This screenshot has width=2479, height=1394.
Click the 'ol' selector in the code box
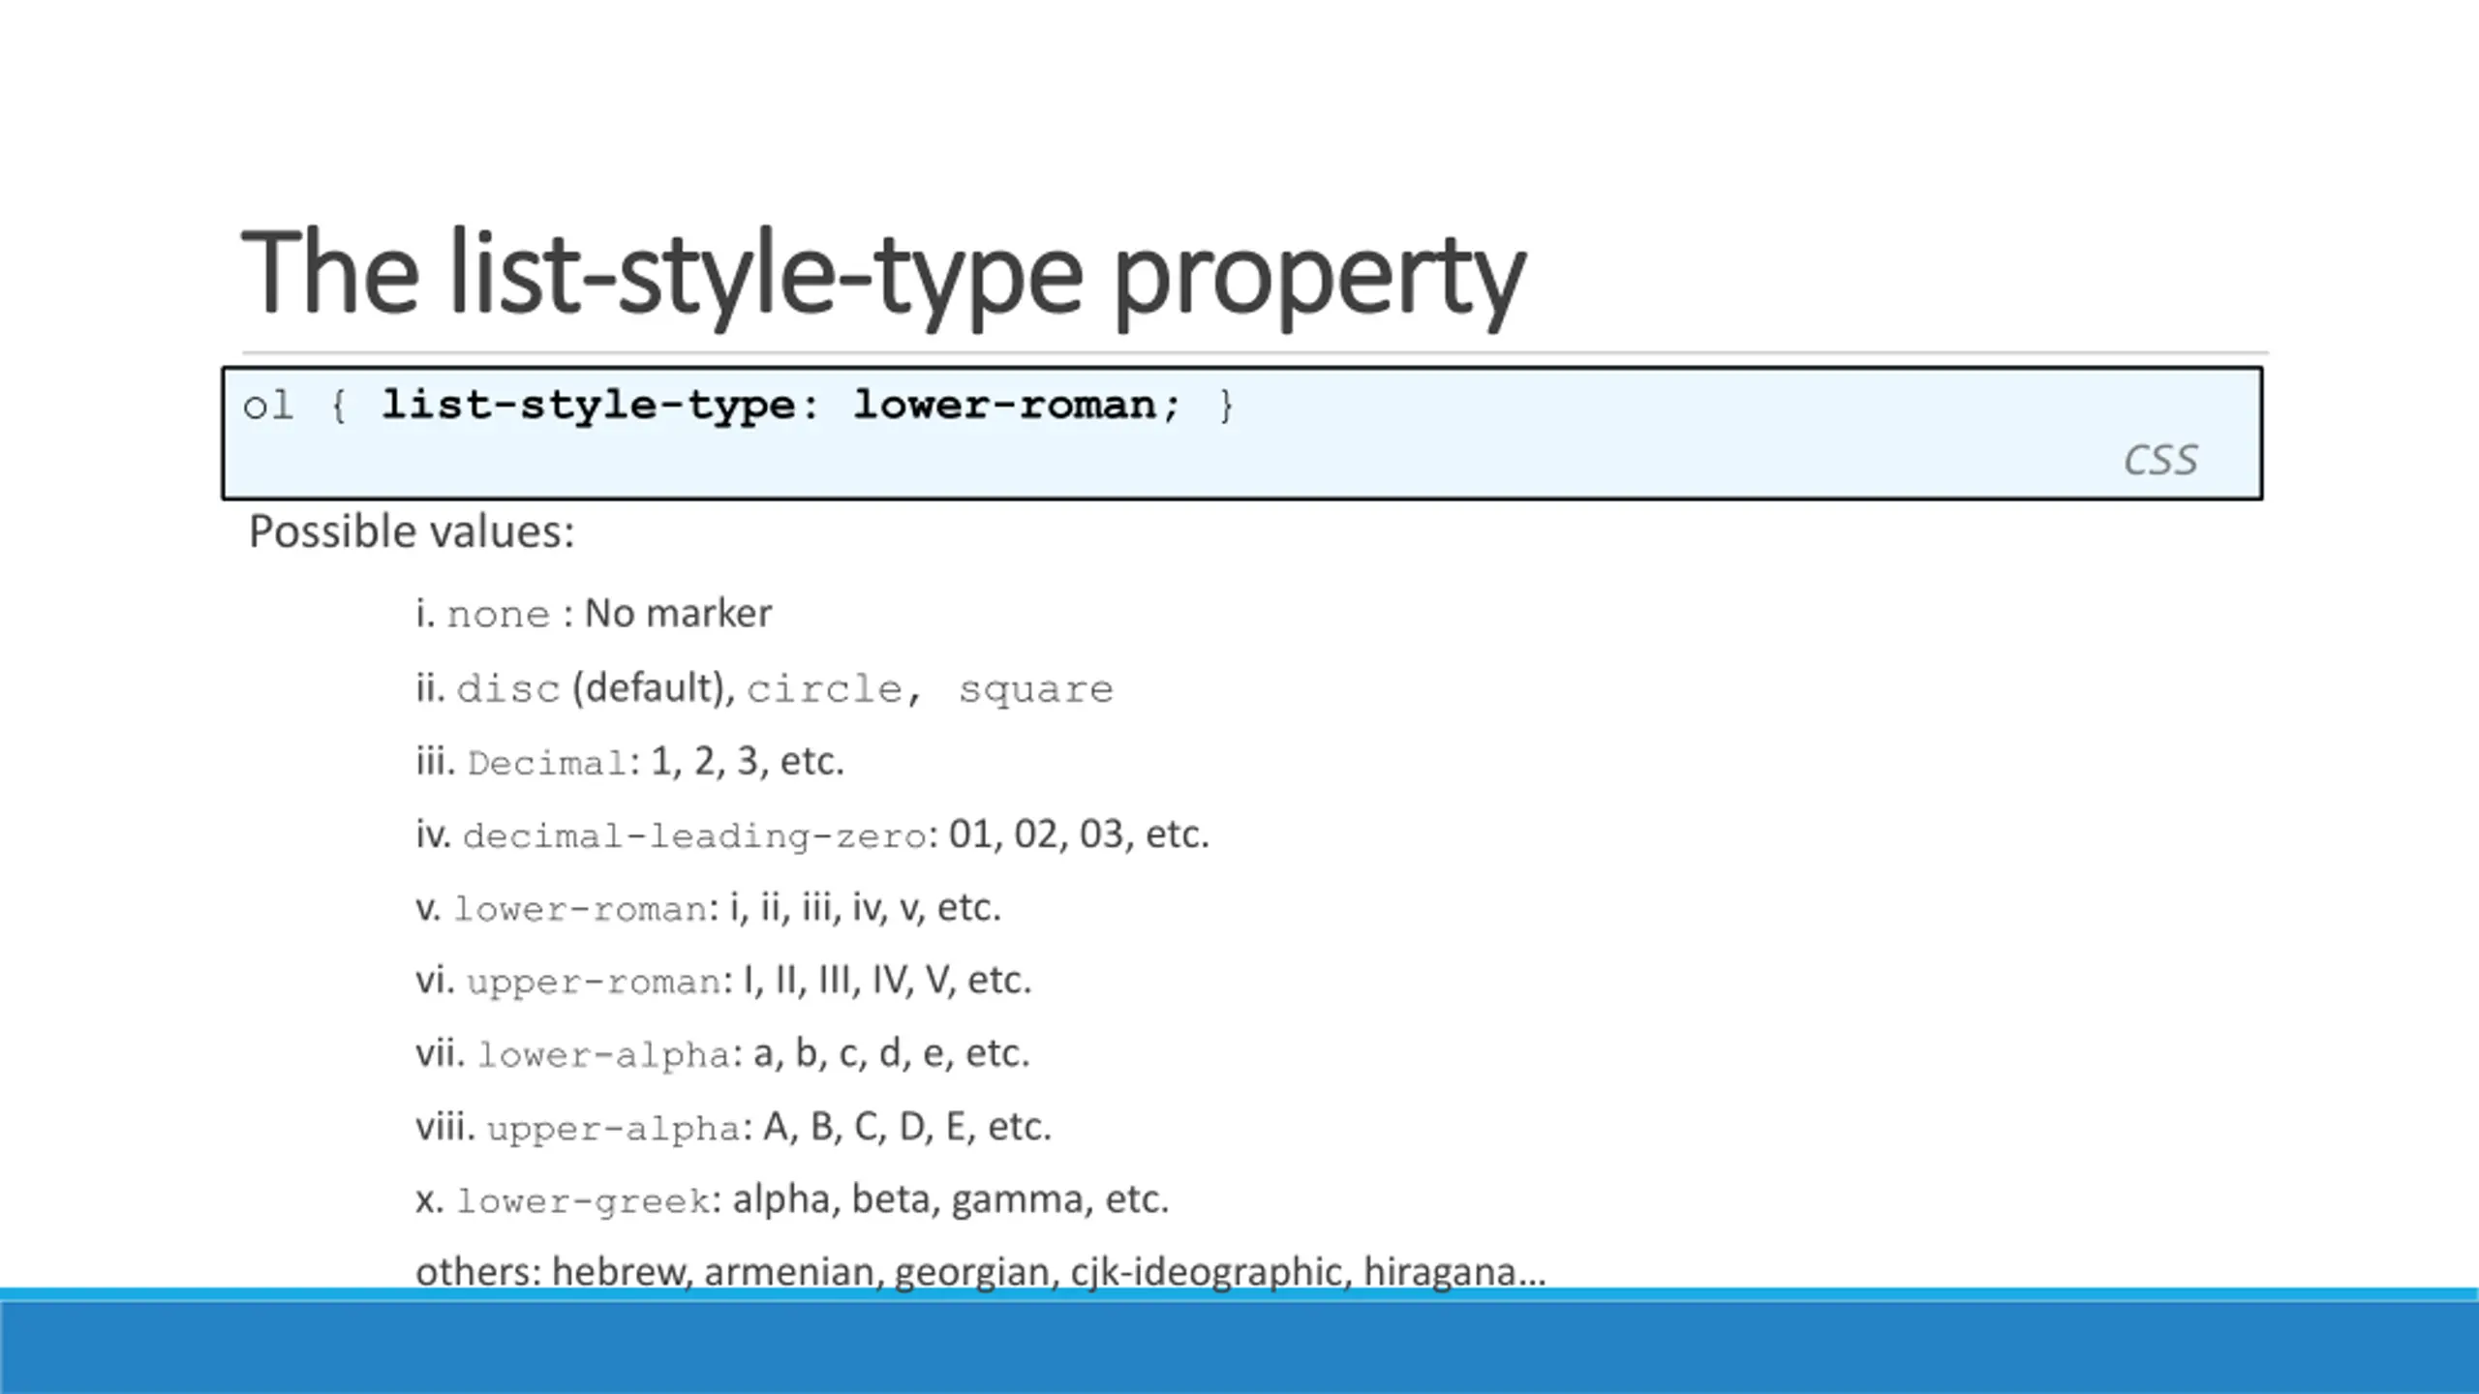click(x=267, y=406)
